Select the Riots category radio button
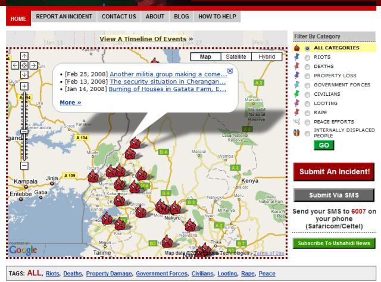 307,57
